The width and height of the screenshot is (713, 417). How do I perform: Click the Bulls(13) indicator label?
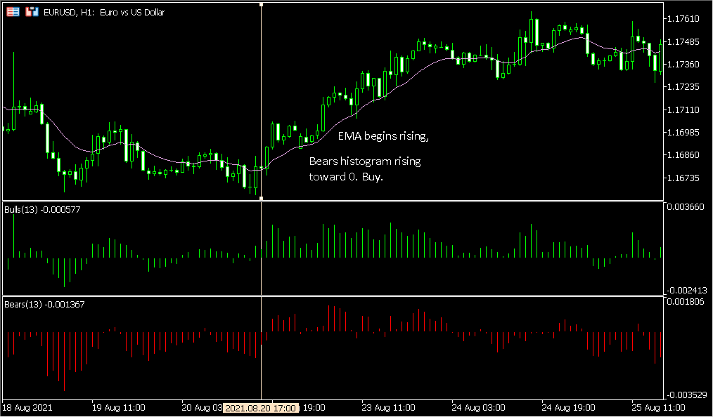[x=42, y=210]
